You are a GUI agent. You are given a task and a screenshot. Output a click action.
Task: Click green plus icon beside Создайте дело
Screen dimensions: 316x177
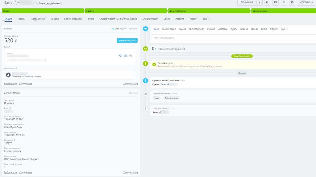(x=154, y=64)
